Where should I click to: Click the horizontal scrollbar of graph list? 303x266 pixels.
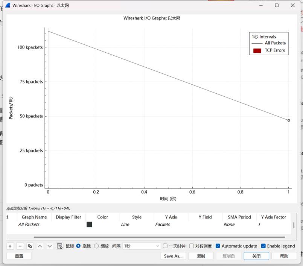point(159,237)
